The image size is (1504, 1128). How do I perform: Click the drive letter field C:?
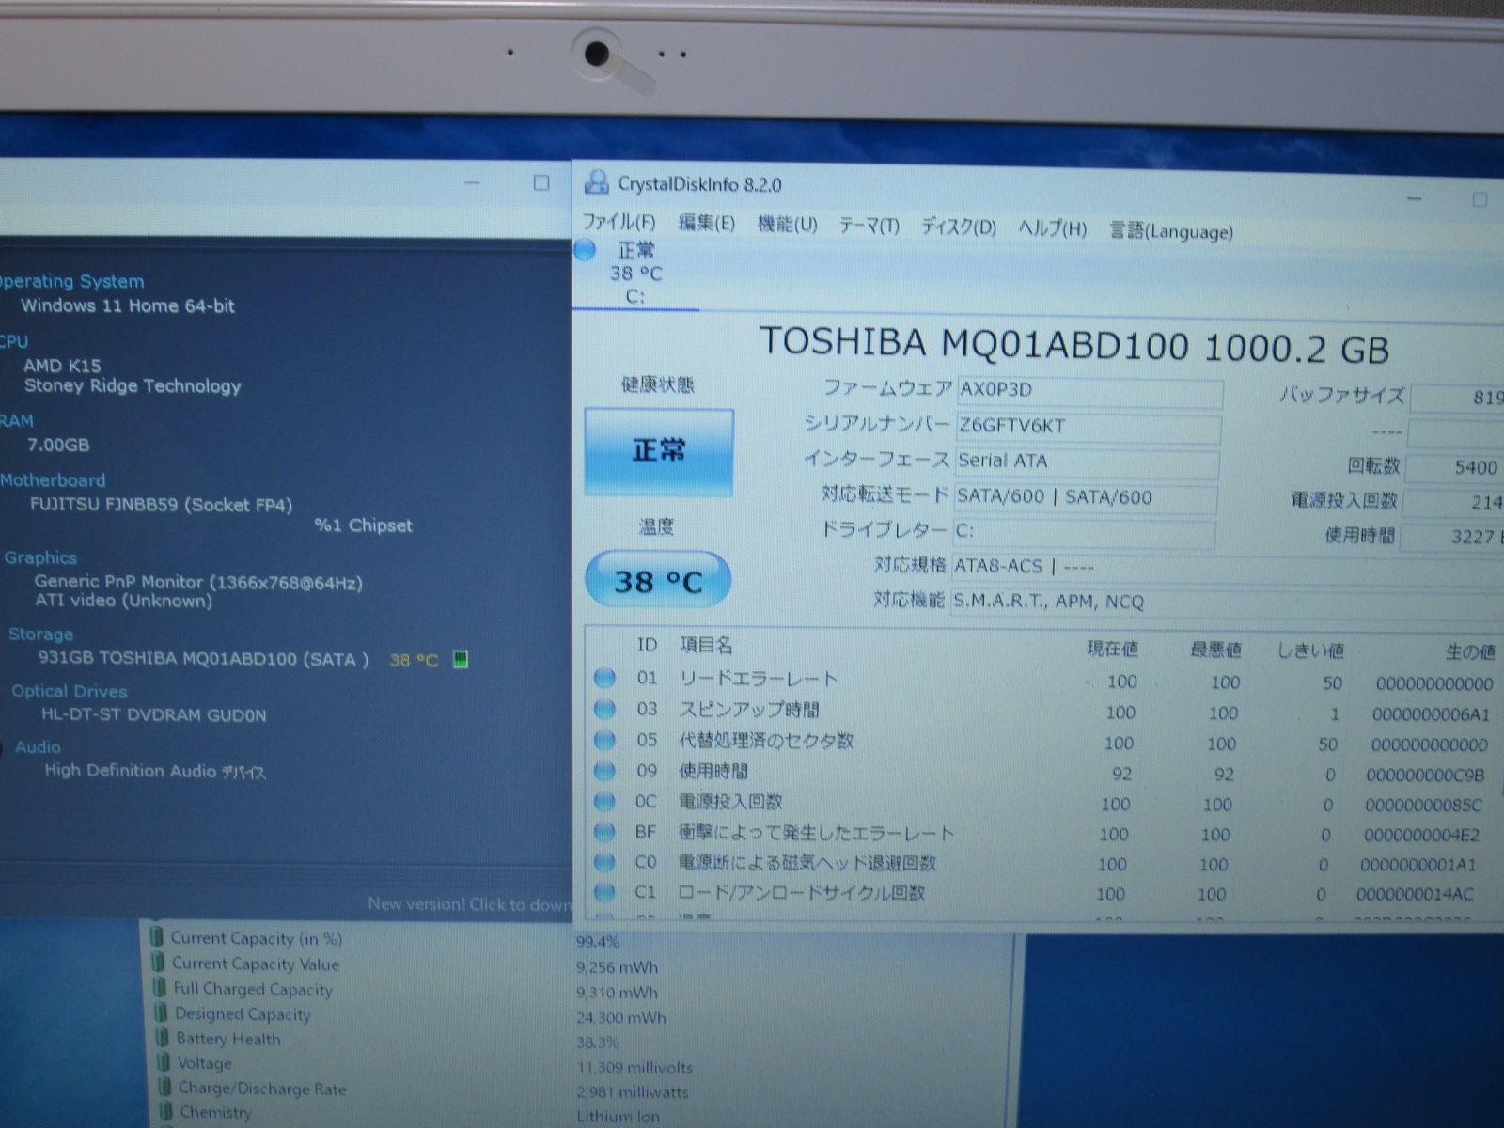coord(1083,532)
